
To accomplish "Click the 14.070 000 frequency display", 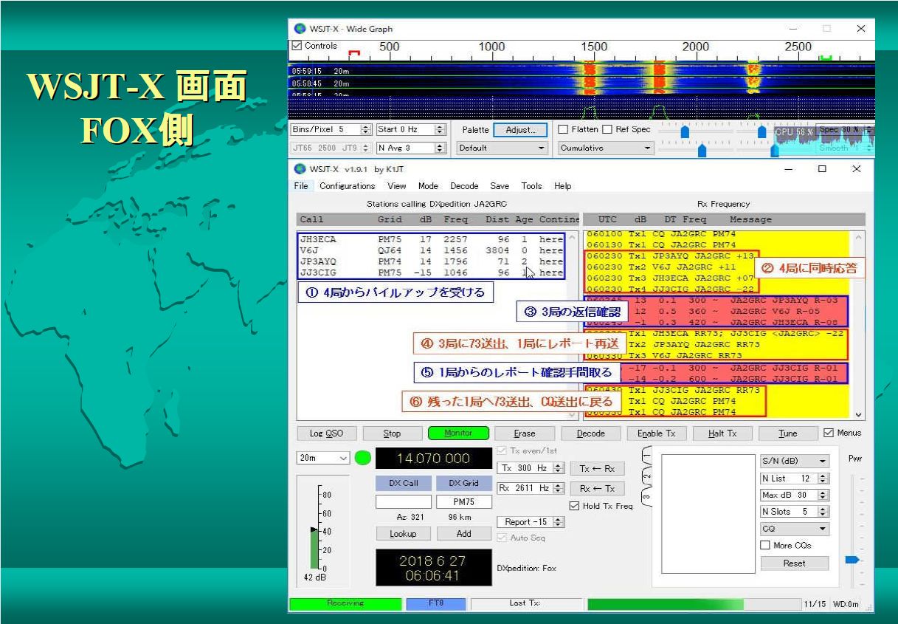I will (x=433, y=459).
